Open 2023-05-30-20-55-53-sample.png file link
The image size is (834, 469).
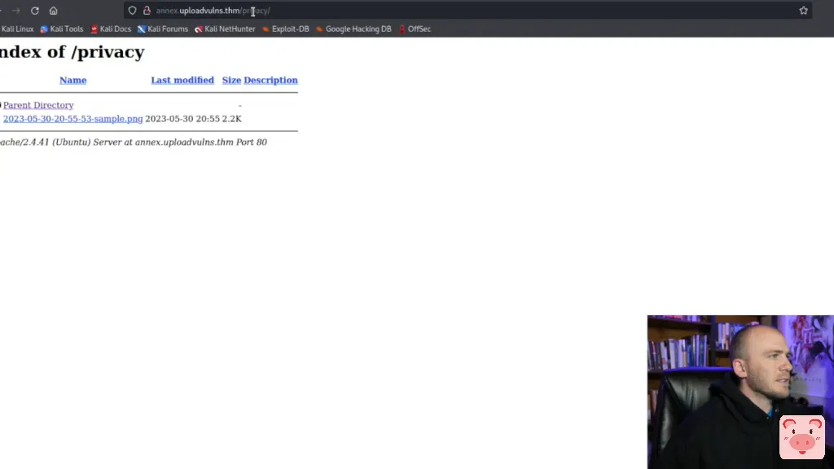(72, 119)
